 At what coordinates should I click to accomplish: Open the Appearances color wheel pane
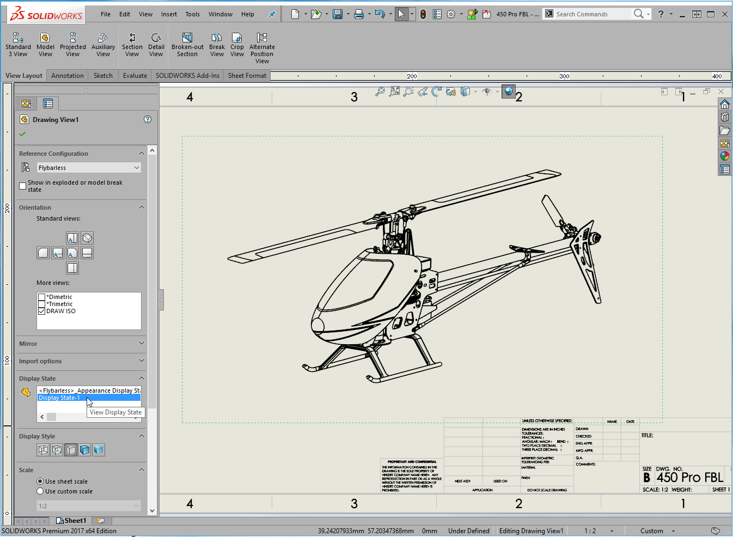[724, 156]
